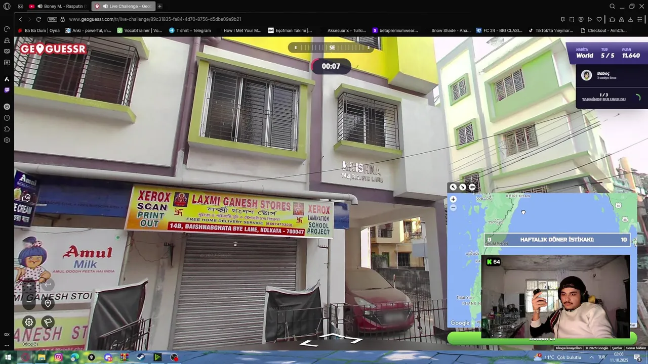Screen dimensions: 648x364
Task: Open the easy setup menu icon
Action: point(641,19)
